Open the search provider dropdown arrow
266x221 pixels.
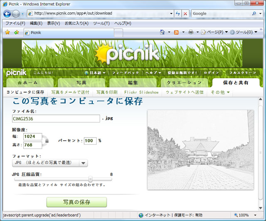[261, 13]
